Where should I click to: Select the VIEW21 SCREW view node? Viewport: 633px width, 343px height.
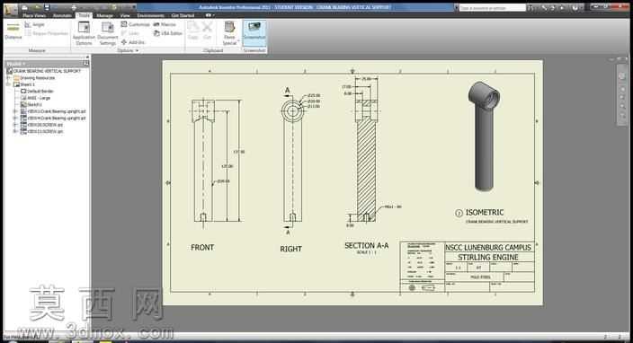pos(41,131)
